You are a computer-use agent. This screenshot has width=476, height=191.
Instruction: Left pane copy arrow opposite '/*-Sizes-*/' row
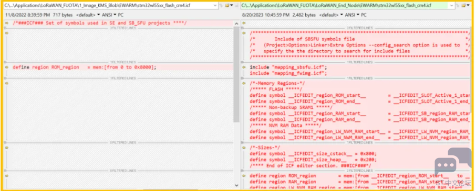7,148
